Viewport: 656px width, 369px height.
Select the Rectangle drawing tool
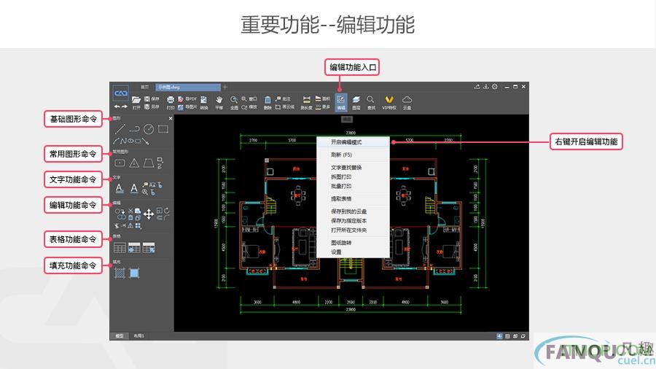tap(163, 129)
